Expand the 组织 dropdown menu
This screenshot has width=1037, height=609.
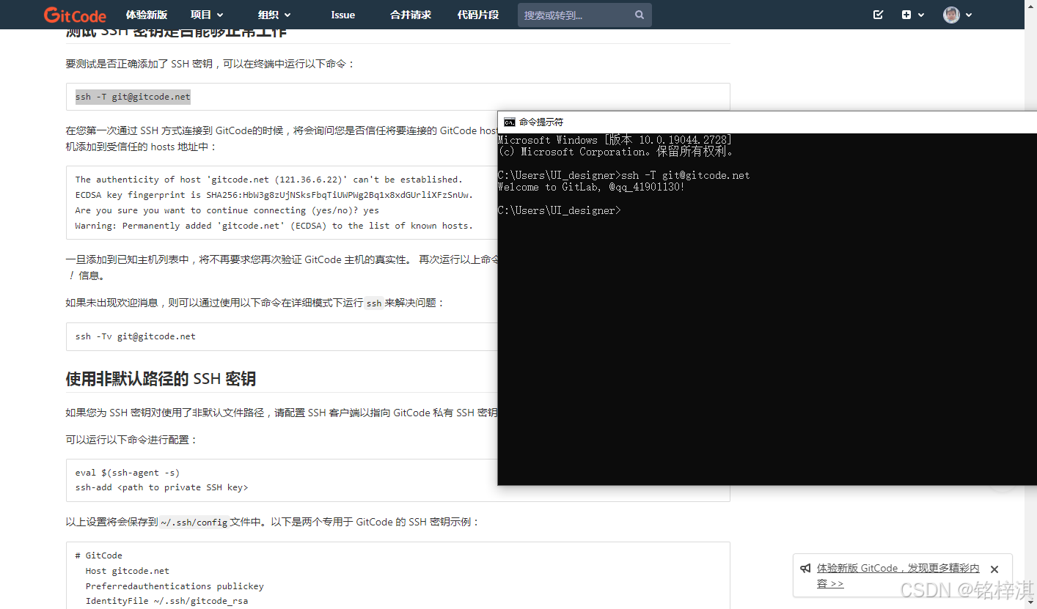tap(274, 15)
